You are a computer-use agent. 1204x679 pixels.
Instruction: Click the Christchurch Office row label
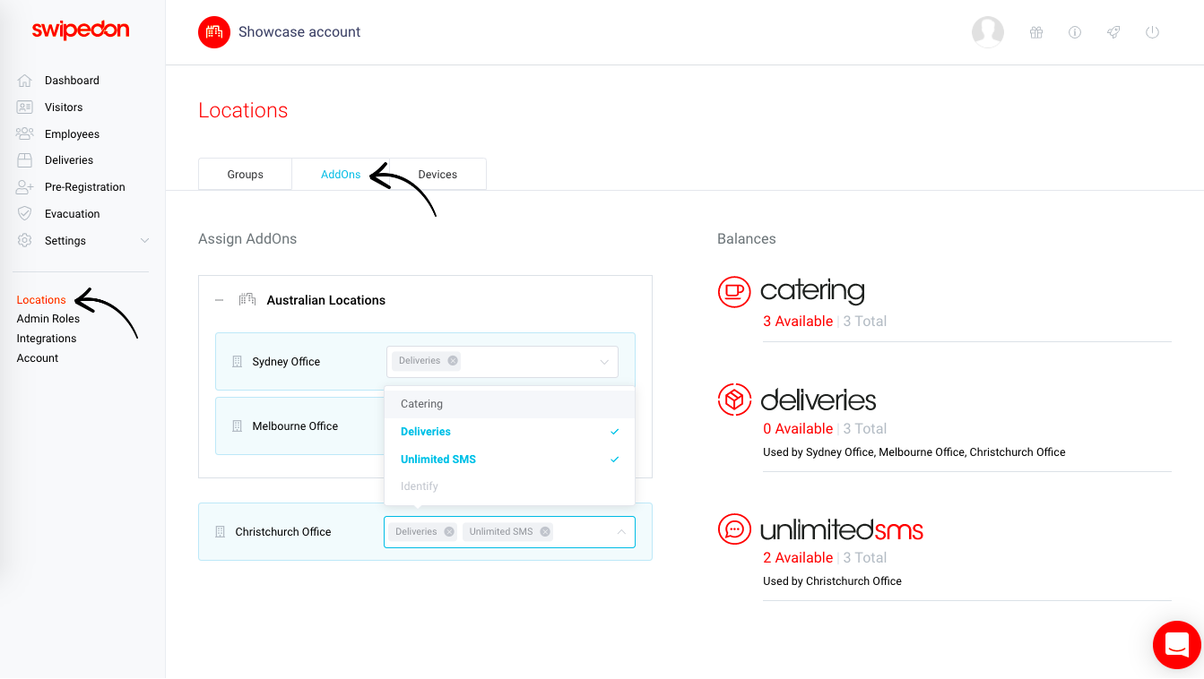[283, 532]
